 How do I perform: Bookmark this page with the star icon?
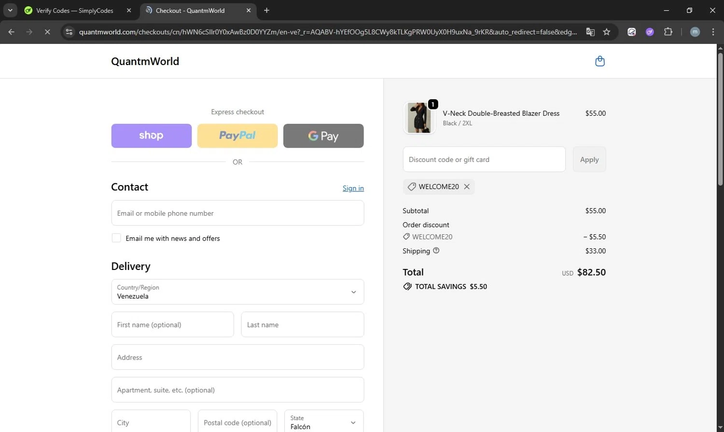[x=607, y=32]
